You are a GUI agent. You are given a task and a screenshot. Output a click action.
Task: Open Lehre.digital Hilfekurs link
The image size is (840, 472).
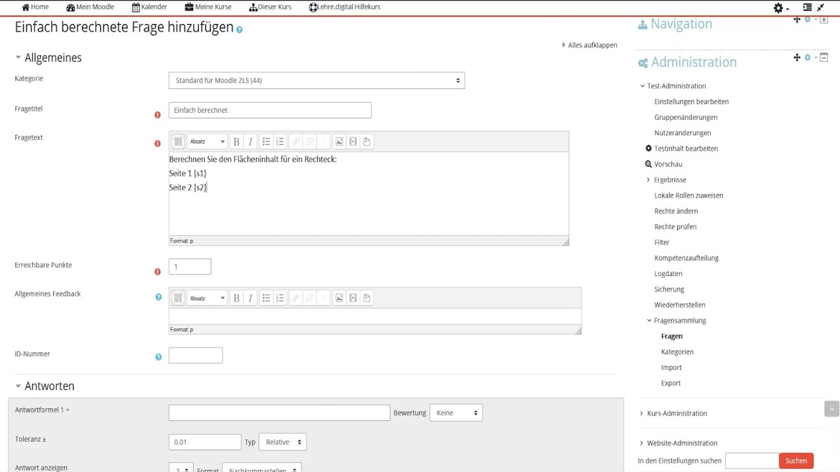point(344,7)
